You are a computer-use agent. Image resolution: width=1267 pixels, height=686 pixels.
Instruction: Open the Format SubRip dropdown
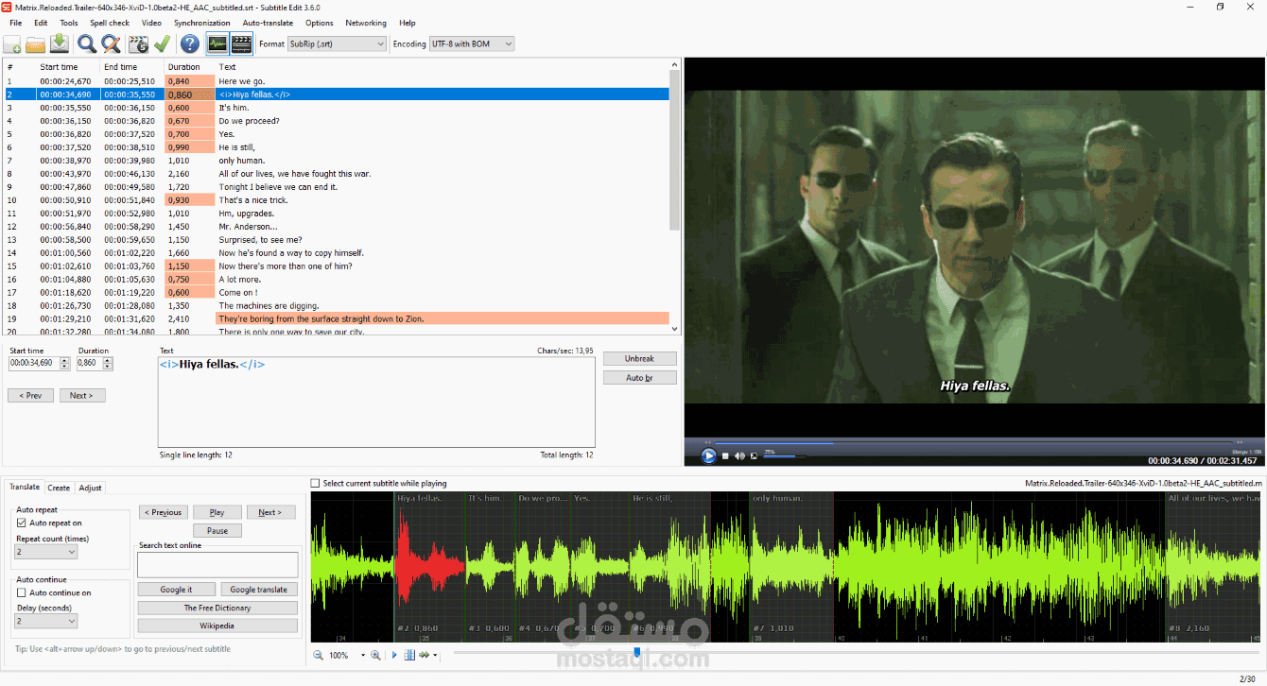[337, 43]
